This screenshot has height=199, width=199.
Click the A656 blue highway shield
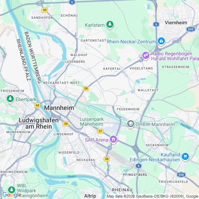pyautogui.click(x=181, y=175)
